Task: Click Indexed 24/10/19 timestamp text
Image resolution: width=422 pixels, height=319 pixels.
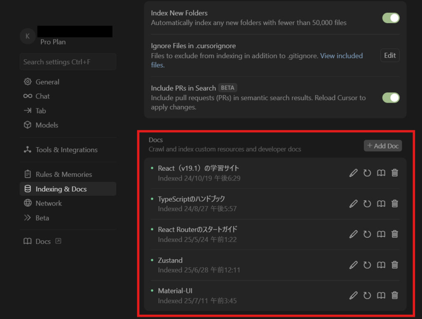Action: pyautogui.click(x=199, y=178)
